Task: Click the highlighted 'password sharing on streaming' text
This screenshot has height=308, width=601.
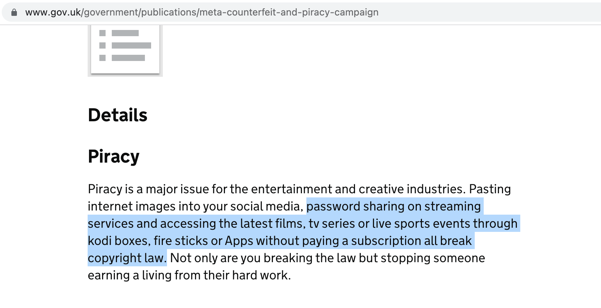Action: [x=393, y=206]
